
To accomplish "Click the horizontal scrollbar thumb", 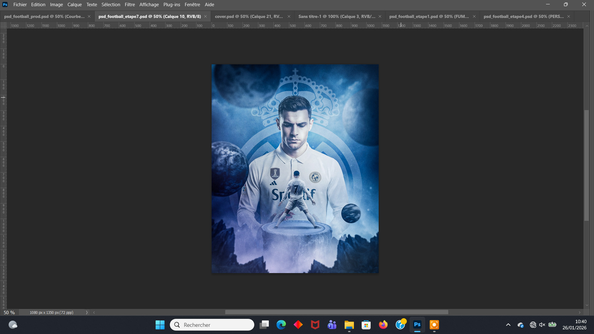I will click(x=337, y=312).
